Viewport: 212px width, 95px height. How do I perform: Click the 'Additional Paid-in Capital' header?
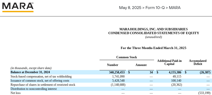pyautogui.click(x=169, y=62)
